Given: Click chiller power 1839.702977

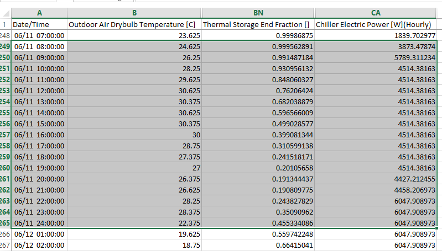Looking at the screenshot, I should (x=376, y=36).
